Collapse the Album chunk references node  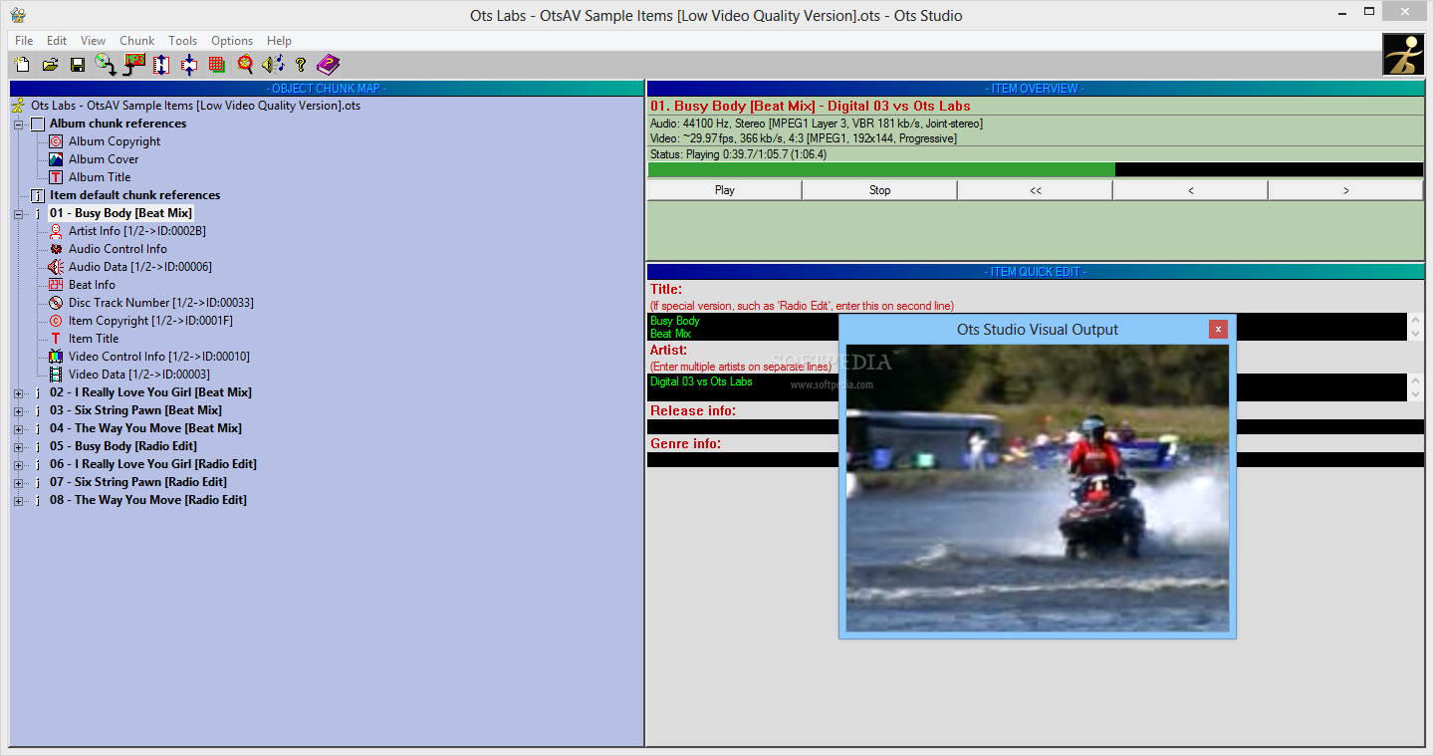tap(18, 125)
